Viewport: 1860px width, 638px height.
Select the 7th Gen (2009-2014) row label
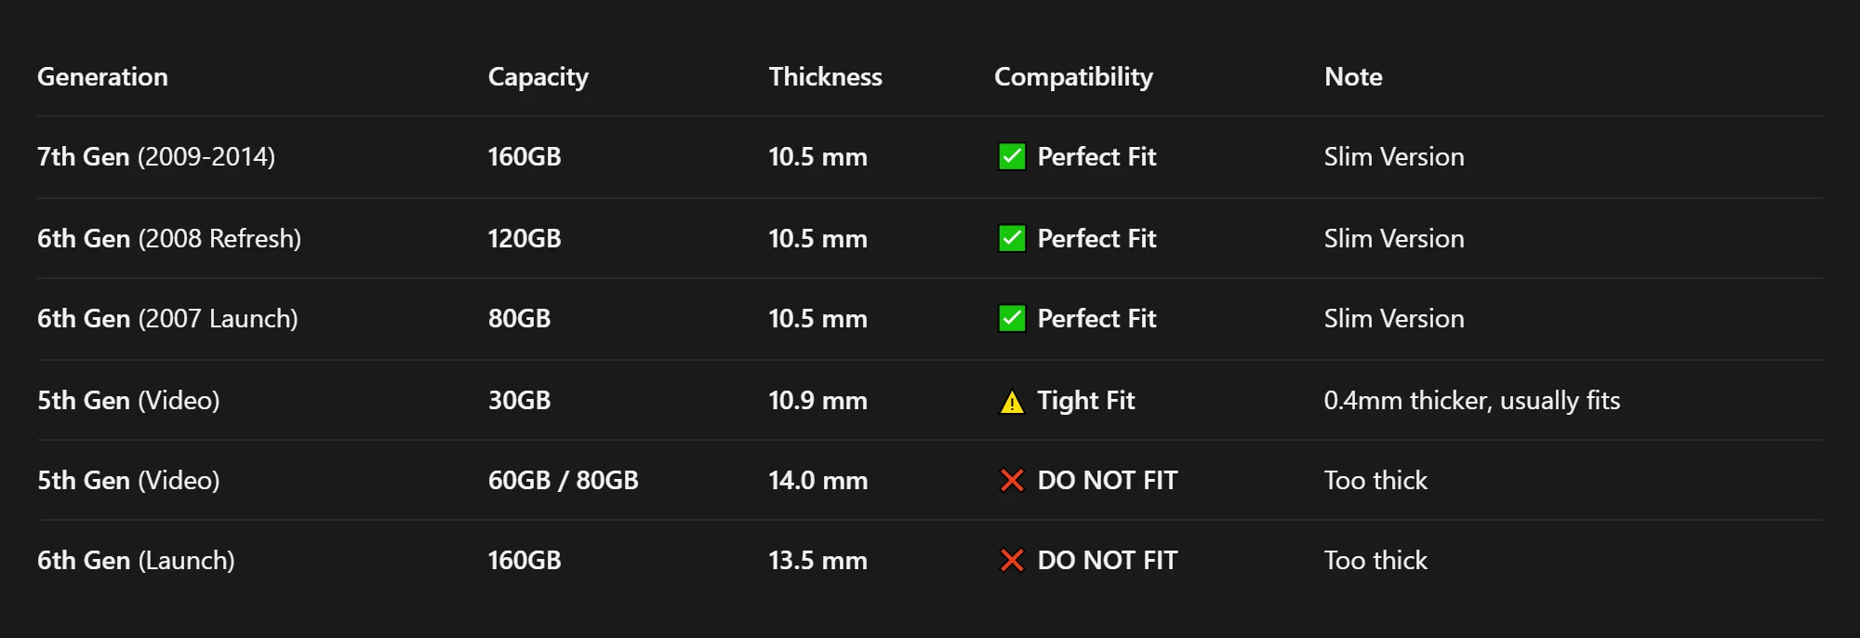coord(156,156)
